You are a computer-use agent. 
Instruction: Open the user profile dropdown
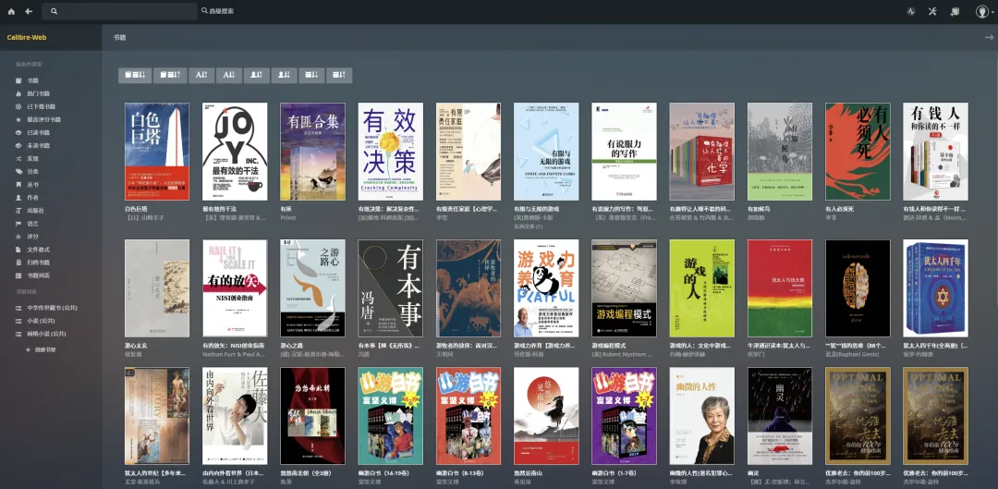(984, 11)
